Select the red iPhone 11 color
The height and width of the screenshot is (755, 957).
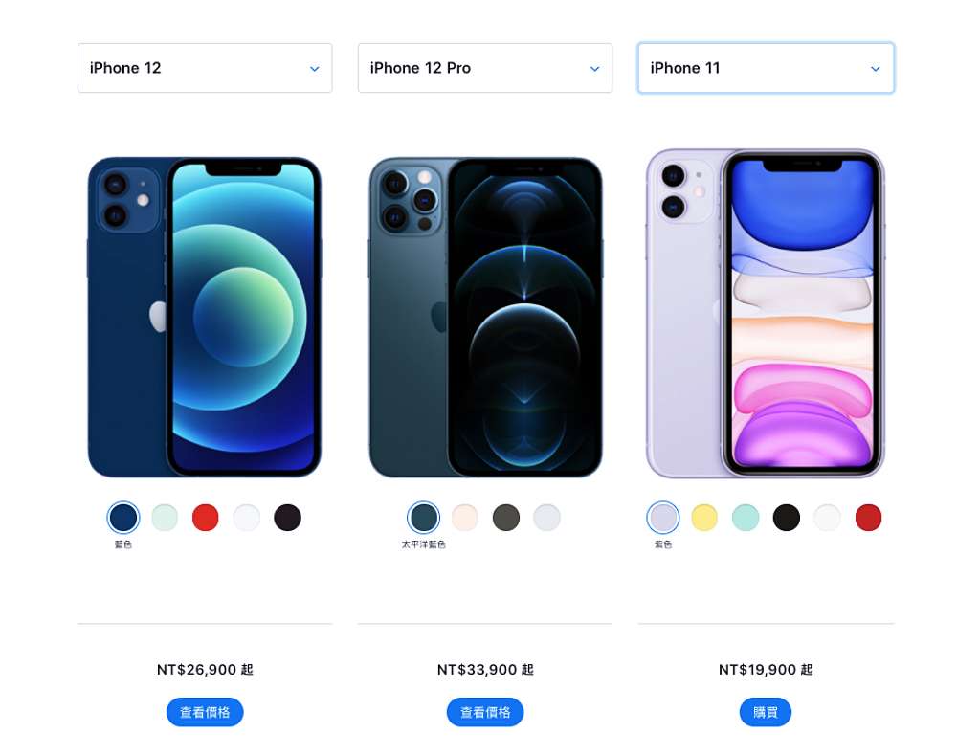(x=869, y=518)
